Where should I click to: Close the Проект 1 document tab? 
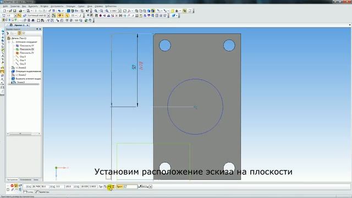tap(28, 25)
